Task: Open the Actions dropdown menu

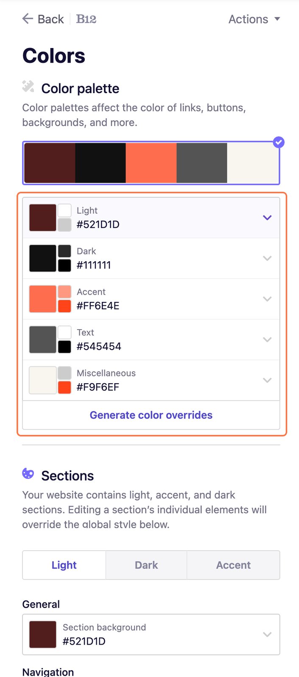Action: 254,19
